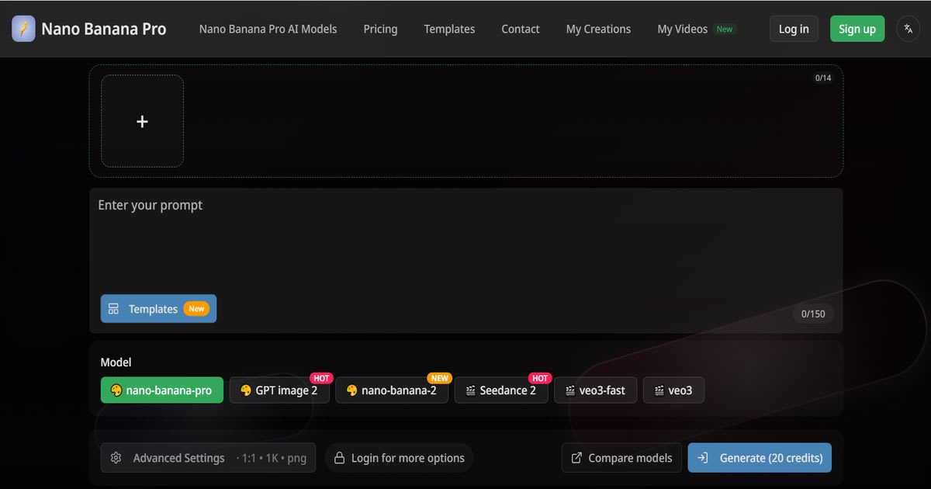This screenshot has height=489, width=931.
Task: Click the Templates grid icon
Action: click(x=113, y=309)
